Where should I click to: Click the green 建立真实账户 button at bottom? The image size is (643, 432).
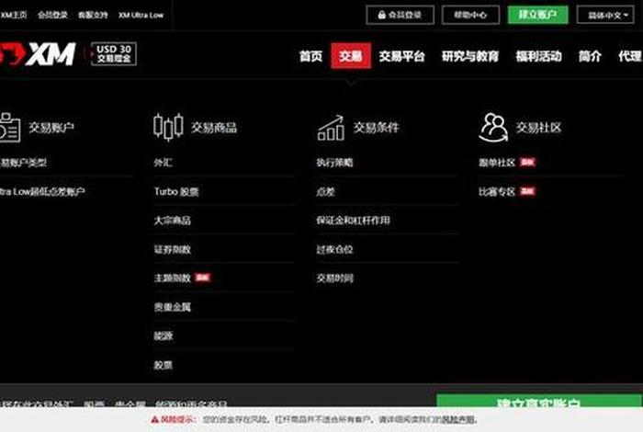coord(538,401)
